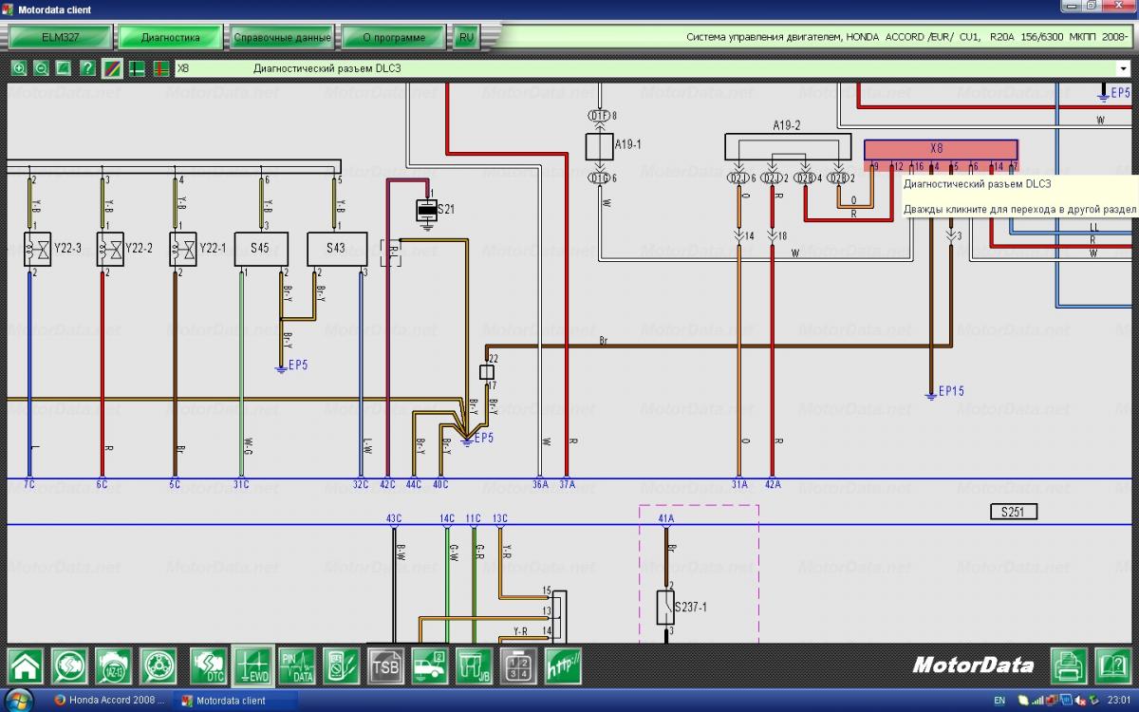Select the Y22-1 valve symbol
This screenshot has width=1139, height=712.
(183, 249)
